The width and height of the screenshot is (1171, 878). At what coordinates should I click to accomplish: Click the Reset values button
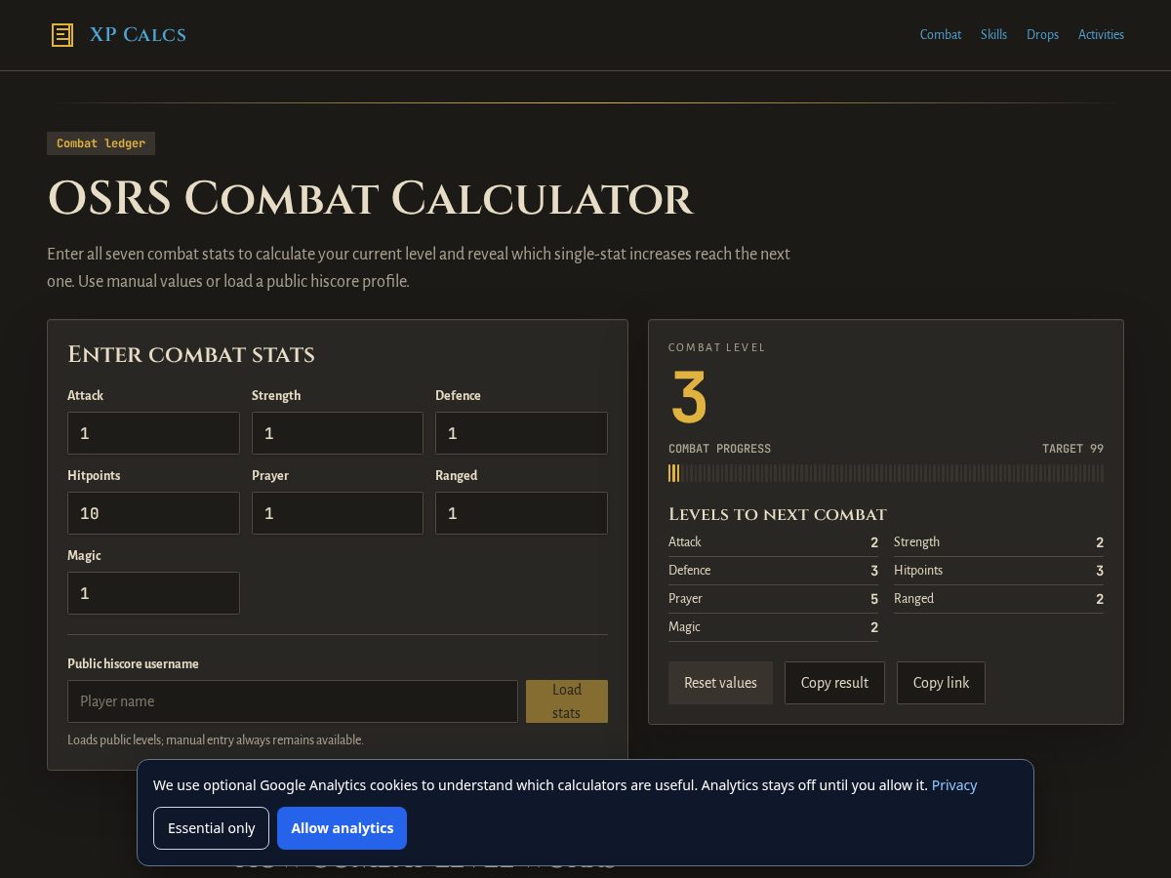click(x=720, y=683)
